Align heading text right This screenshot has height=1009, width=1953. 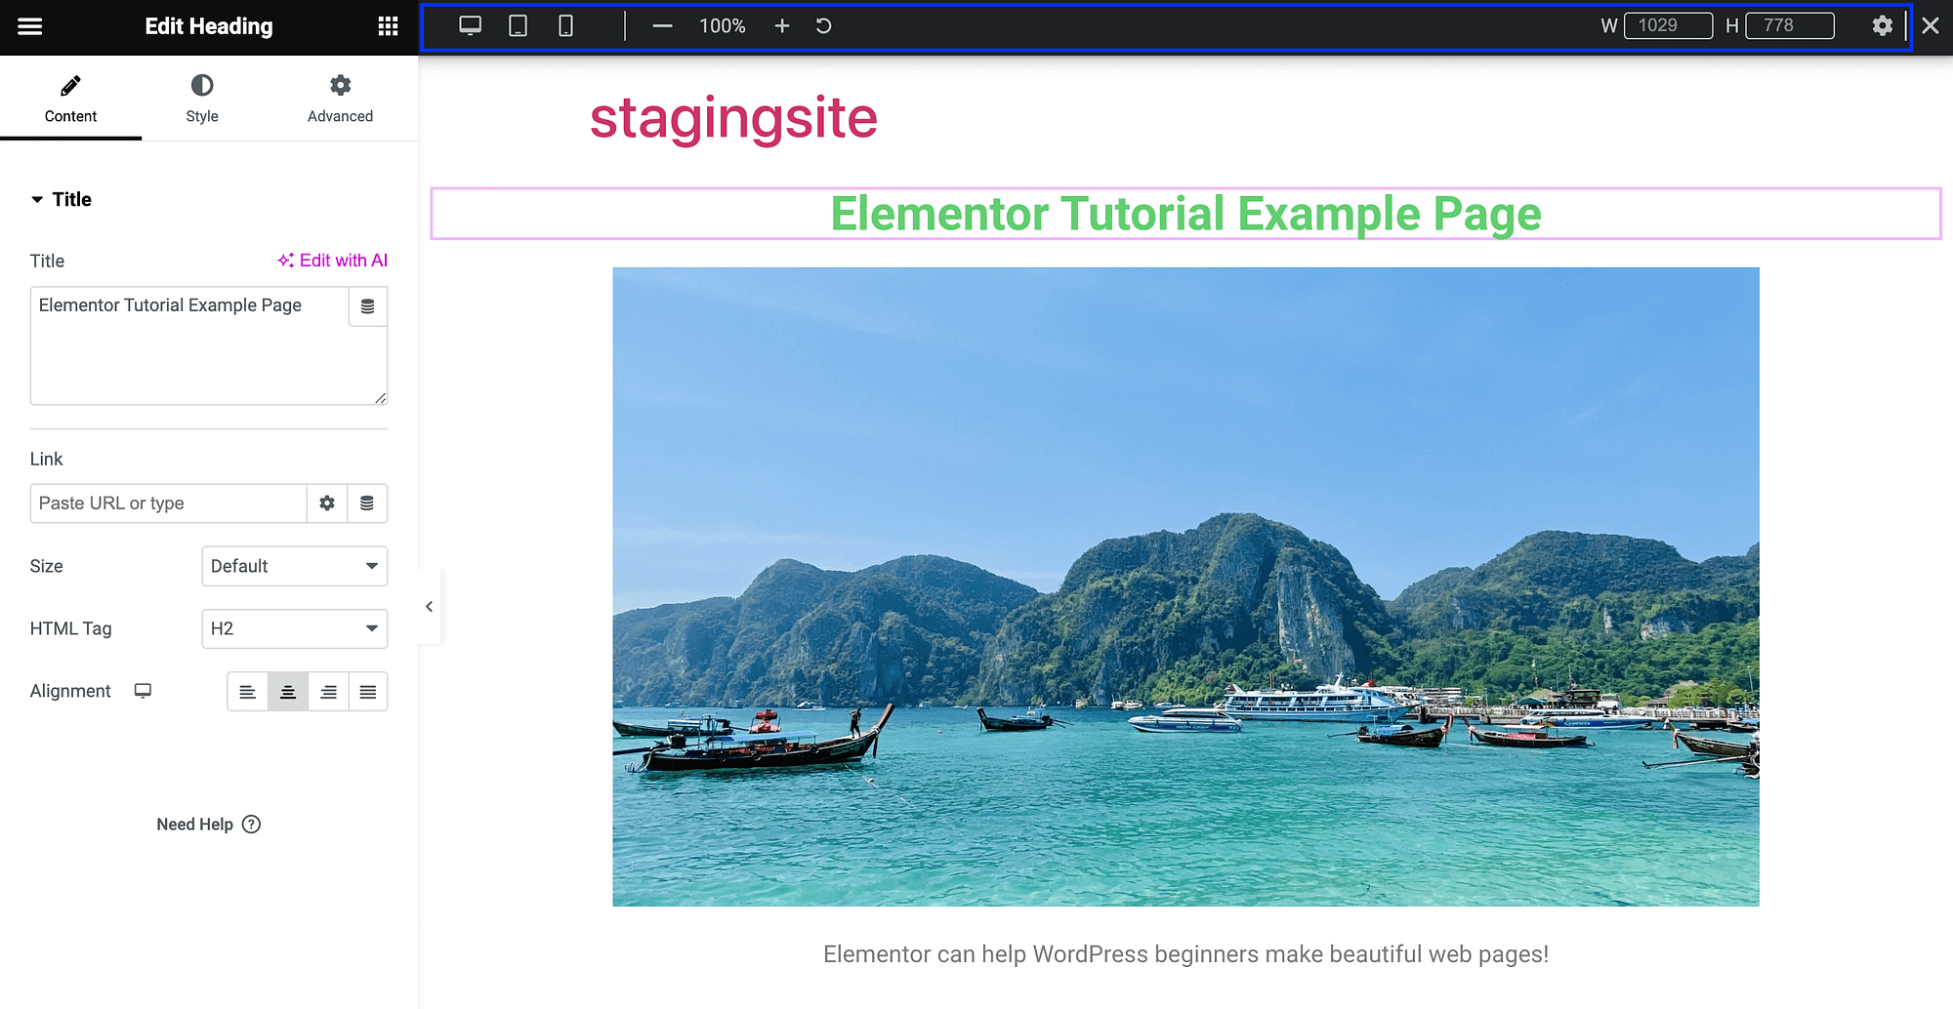tap(328, 692)
